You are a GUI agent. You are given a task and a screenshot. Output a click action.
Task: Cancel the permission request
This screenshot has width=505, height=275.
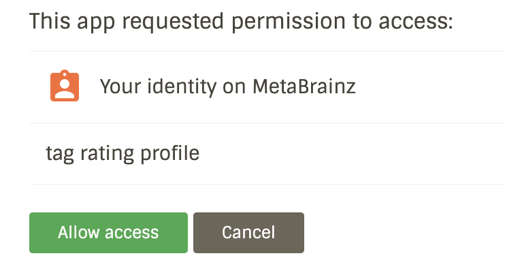248,233
